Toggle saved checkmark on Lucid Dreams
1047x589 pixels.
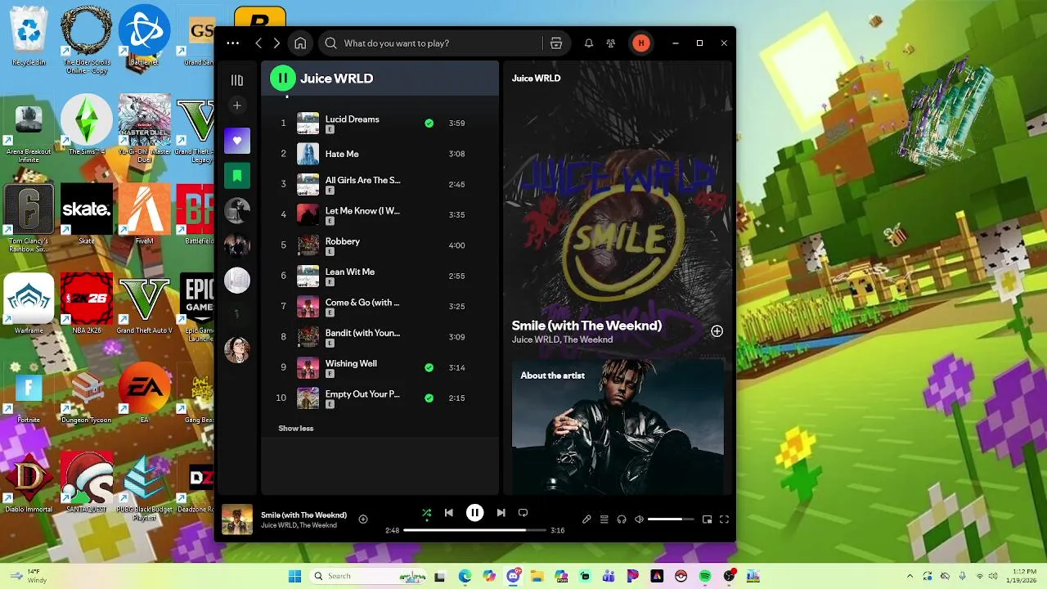click(x=429, y=124)
